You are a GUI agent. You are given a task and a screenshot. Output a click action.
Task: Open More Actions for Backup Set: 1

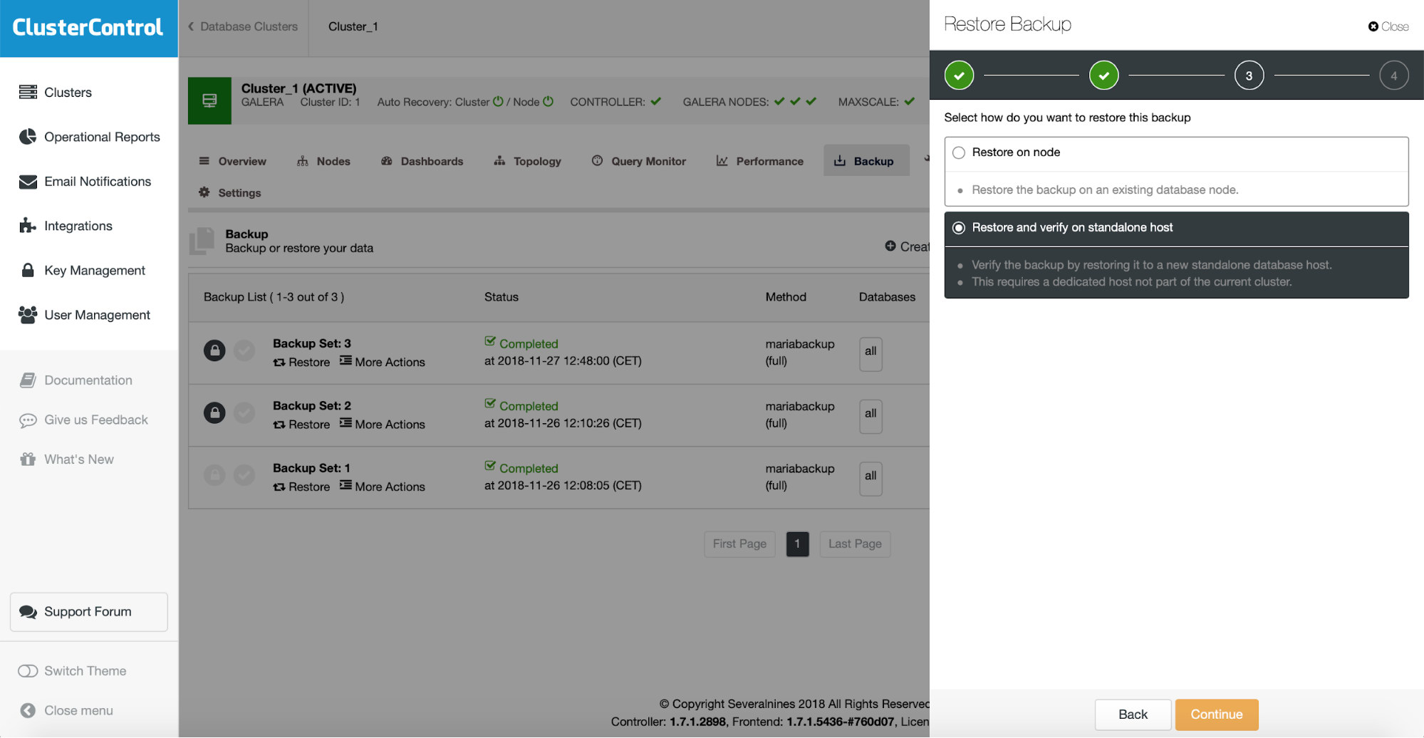[x=383, y=487]
